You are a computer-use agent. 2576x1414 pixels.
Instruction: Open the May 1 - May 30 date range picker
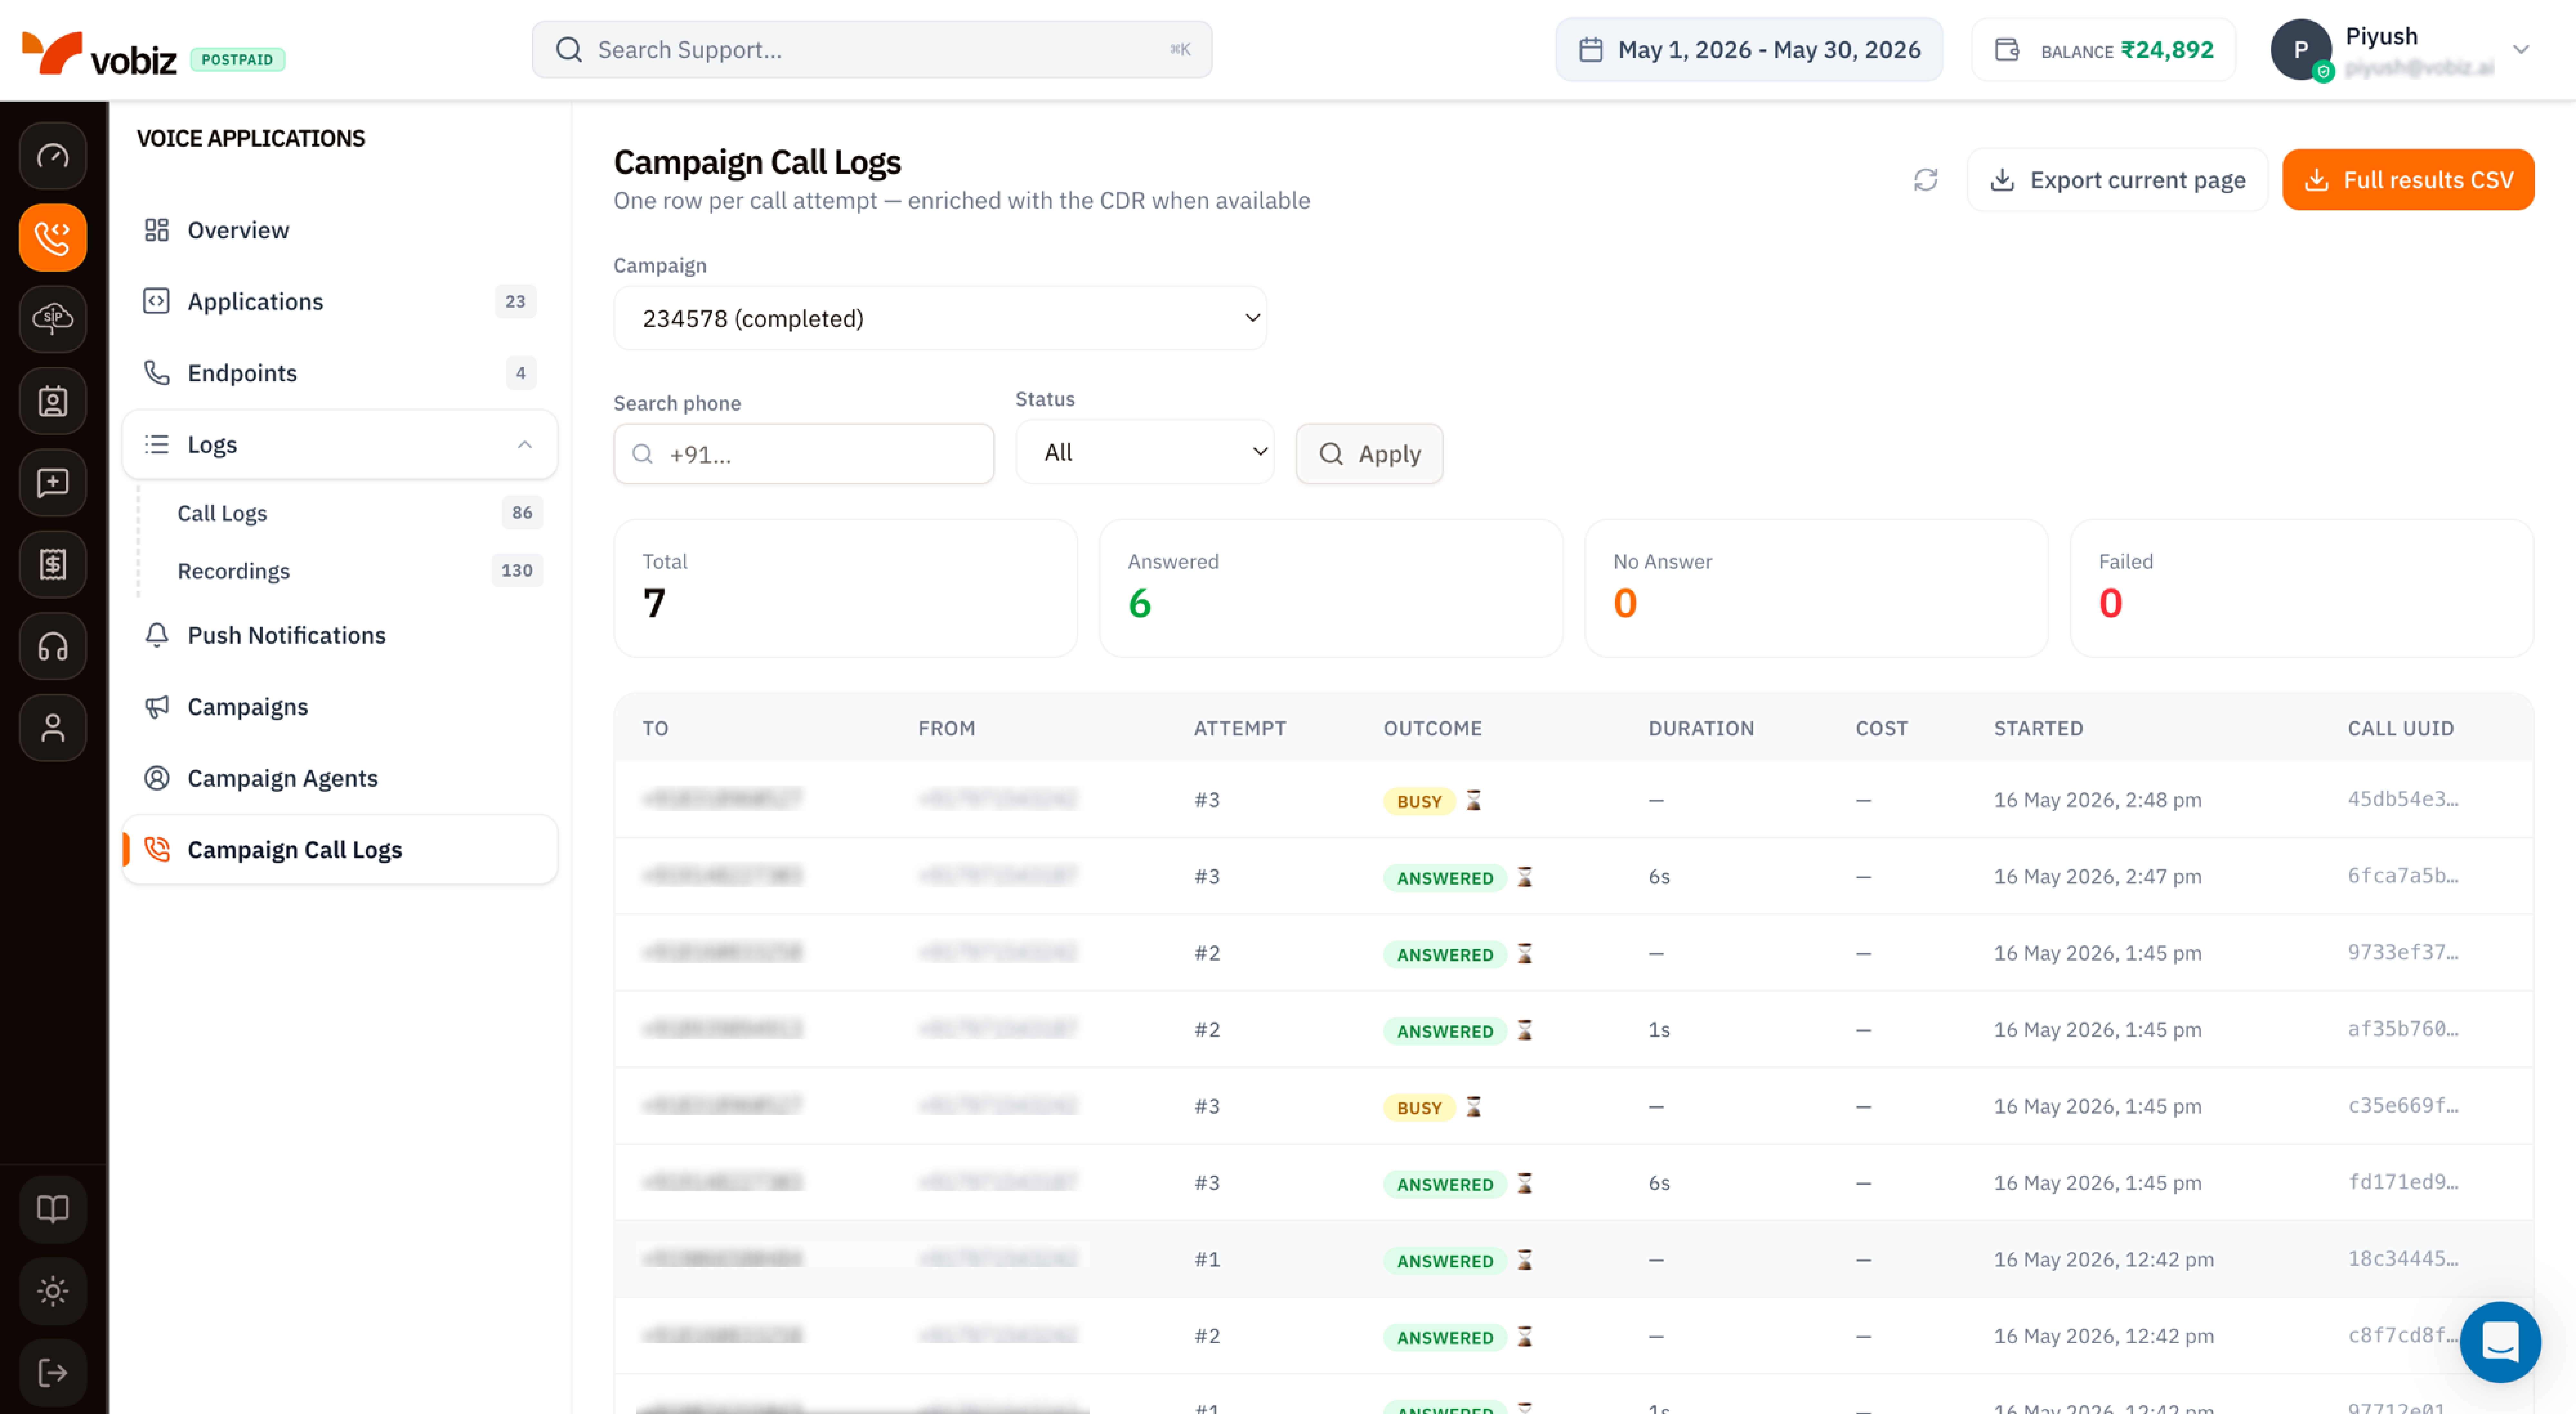tap(1749, 50)
